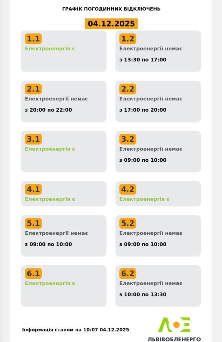Click 'Електроенергії немає' under group 5.1
The image size is (222, 342).
[56, 233]
